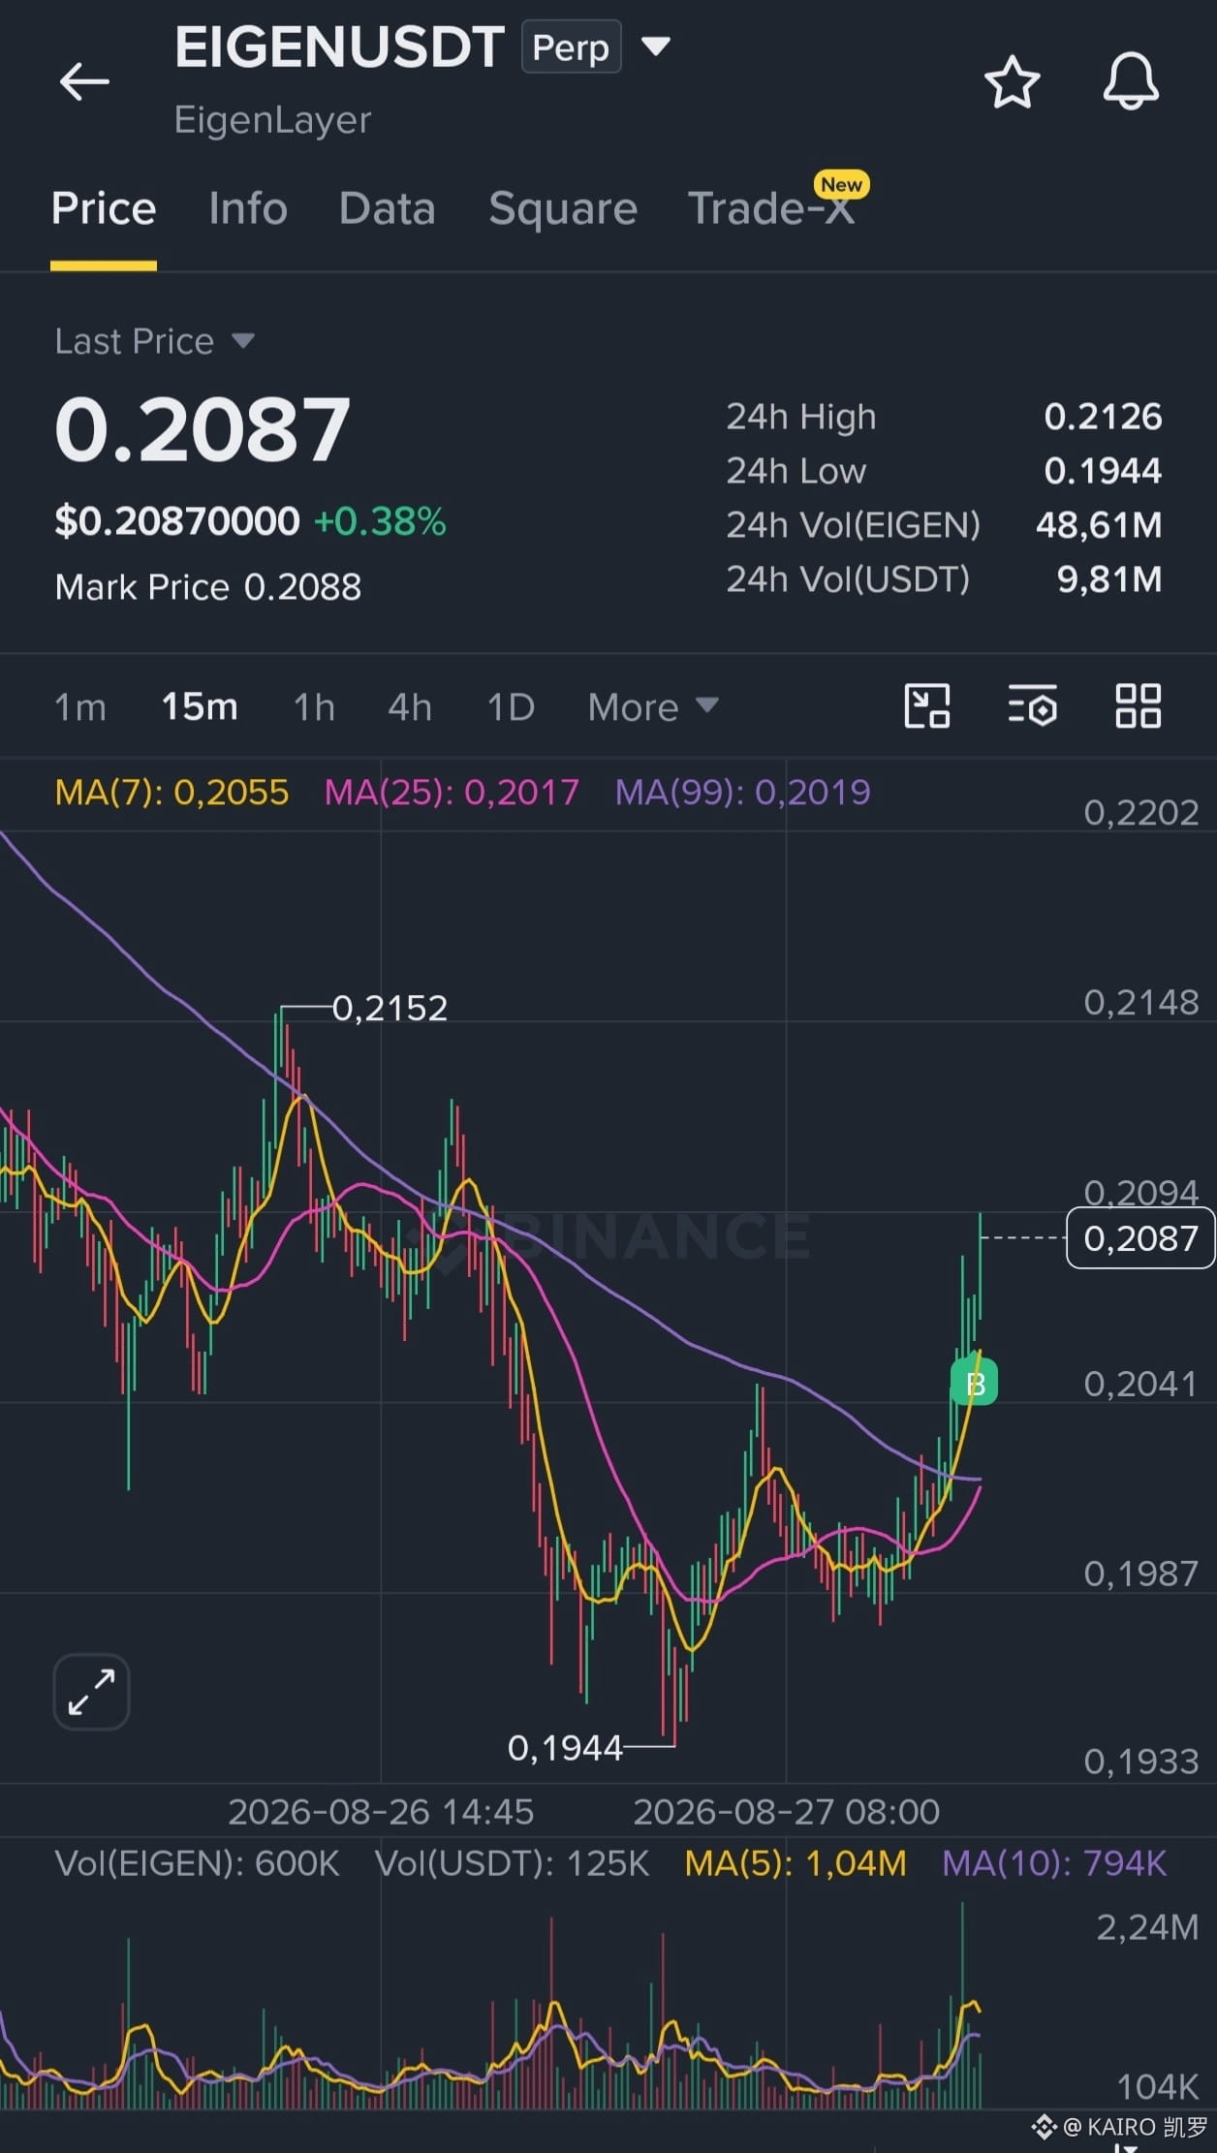The width and height of the screenshot is (1217, 2153).
Task: Select the 4h chart interval
Action: 410,706
